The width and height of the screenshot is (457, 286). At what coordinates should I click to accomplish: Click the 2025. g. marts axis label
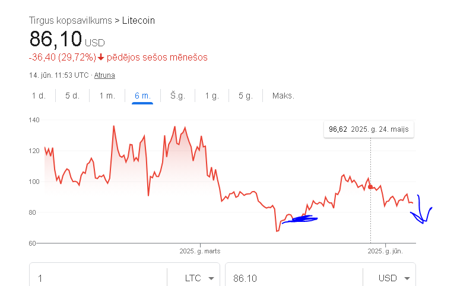(200, 251)
